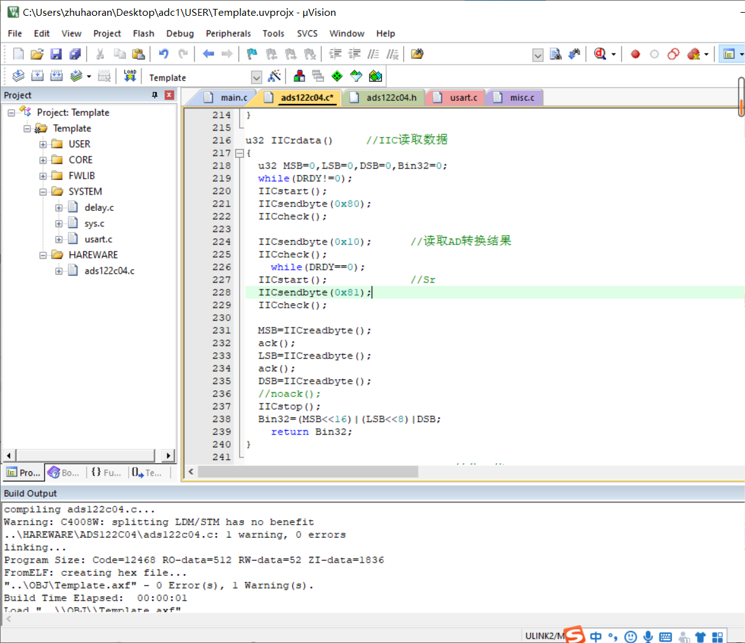
Task: Switch to the usart.c tab
Action: click(x=462, y=98)
